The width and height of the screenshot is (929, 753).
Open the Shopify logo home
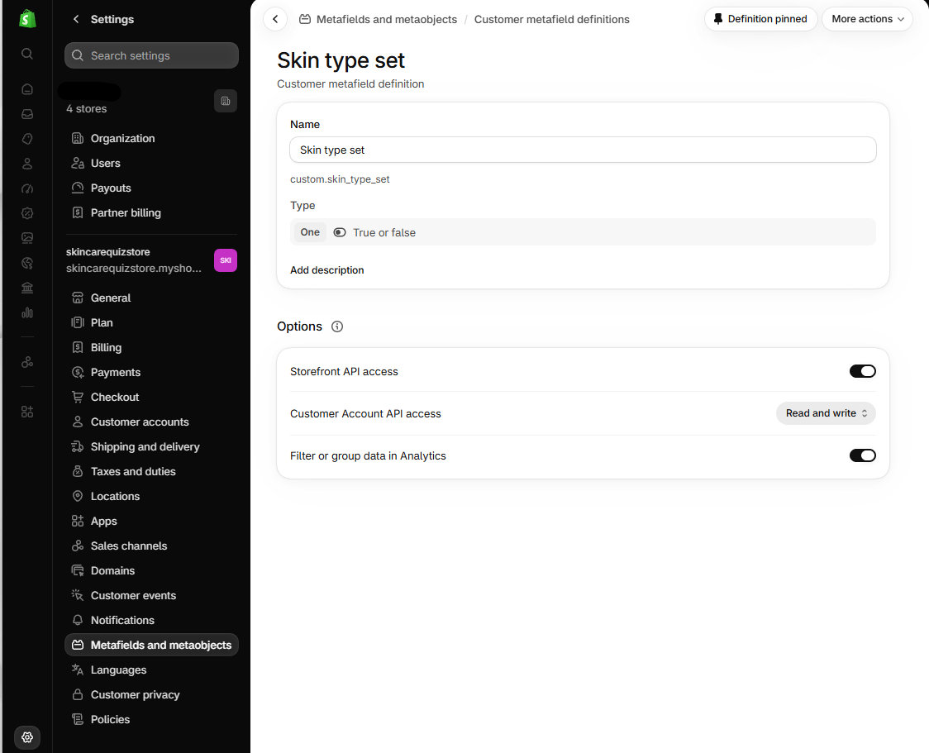[x=27, y=19]
